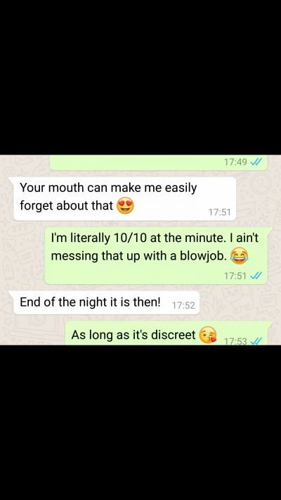Tap the chat wallpaper left of green bubble
Viewport: 281px width, 500px height.
pos(22,255)
